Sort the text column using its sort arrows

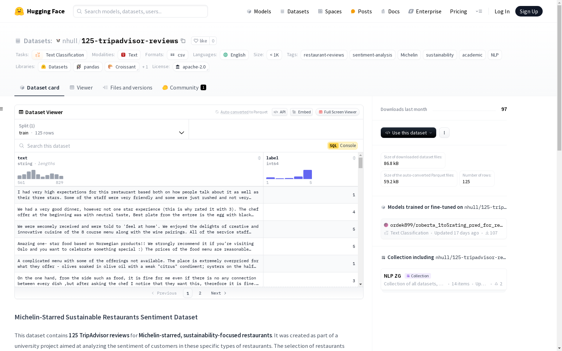coord(259,158)
